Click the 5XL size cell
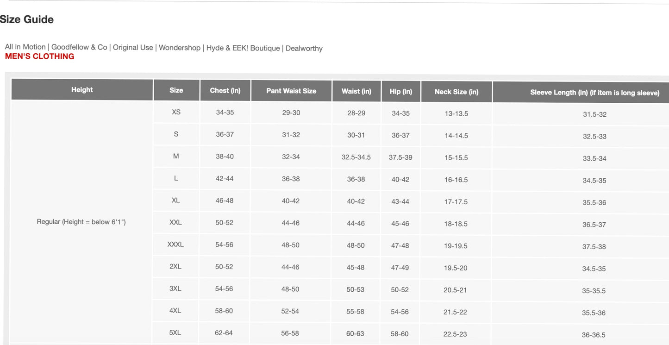The width and height of the screenshot is (669, 345). pyautogui.click(x=175, y=332)
